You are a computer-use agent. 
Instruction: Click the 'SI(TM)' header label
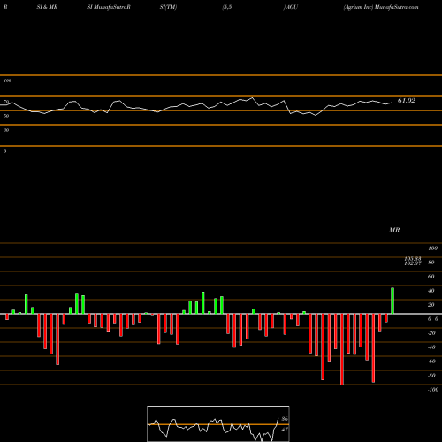tap(168, 7)
